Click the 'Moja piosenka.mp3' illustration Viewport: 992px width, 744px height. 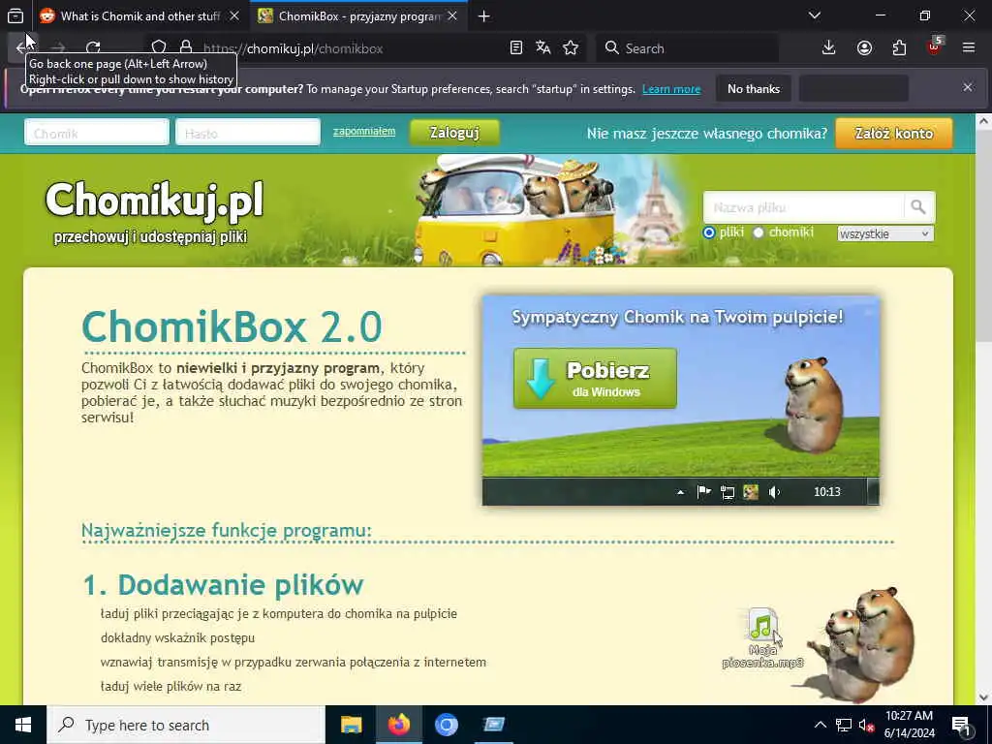(x=763, y=637)
